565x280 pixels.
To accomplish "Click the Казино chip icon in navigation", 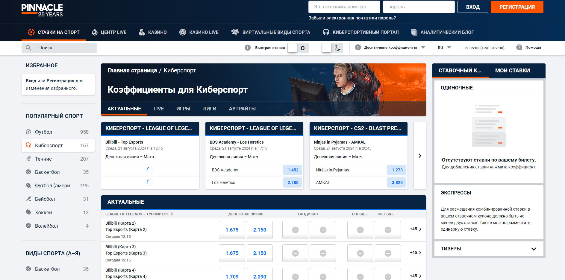I will (142, 32).
